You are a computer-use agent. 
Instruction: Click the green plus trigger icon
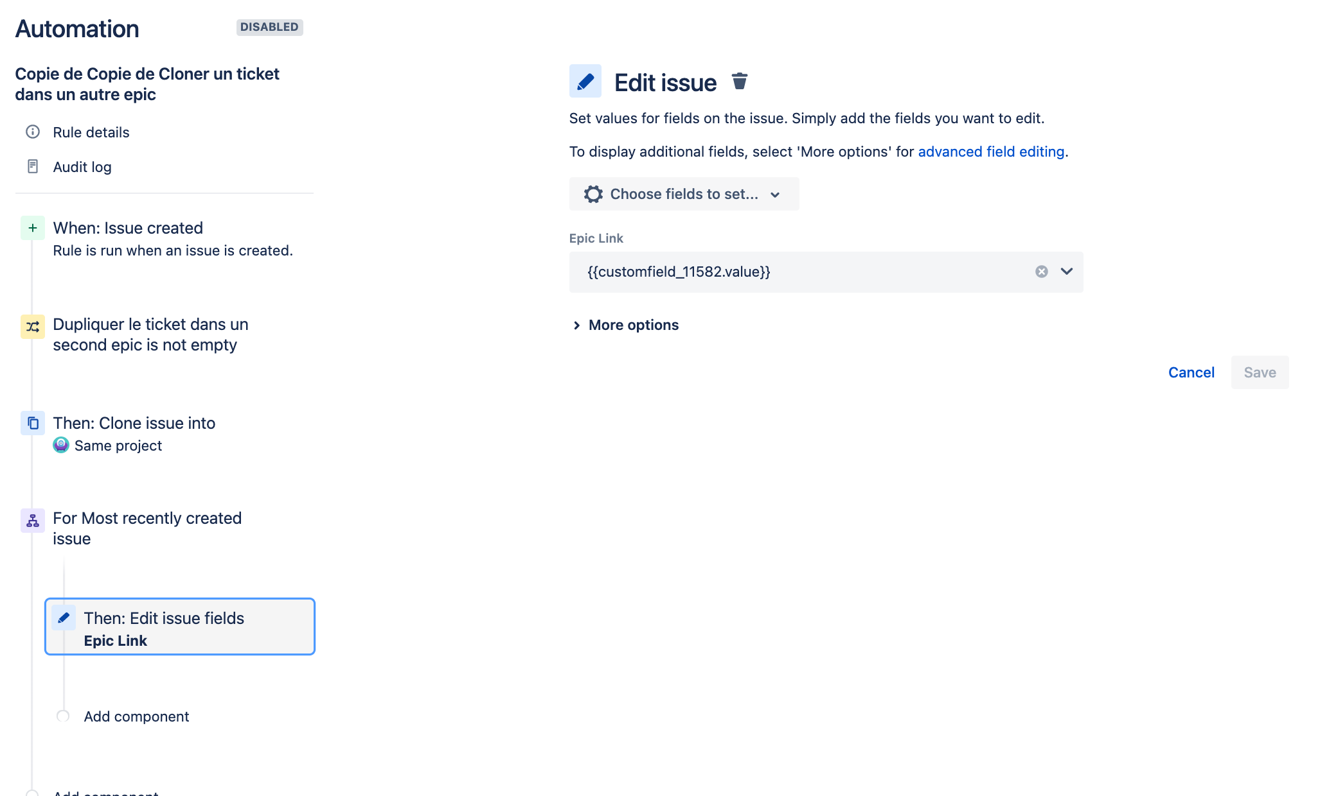tap(33, 228)
